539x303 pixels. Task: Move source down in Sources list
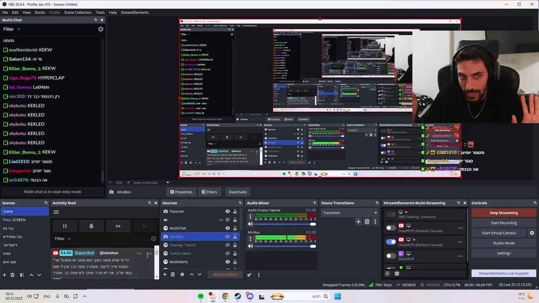coord(200,274)
